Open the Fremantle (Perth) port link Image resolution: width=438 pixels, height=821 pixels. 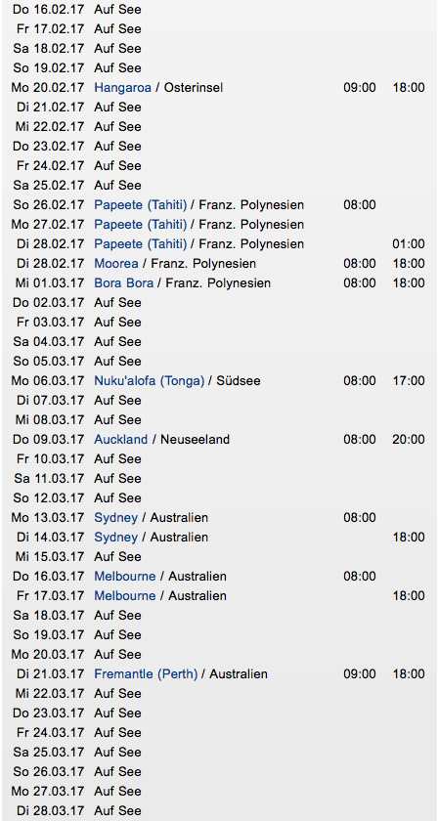pyautogui.click(x=146, y=673)
